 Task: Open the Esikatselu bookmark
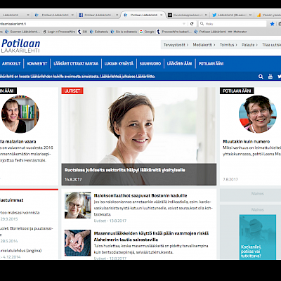[x=99, y=32]
